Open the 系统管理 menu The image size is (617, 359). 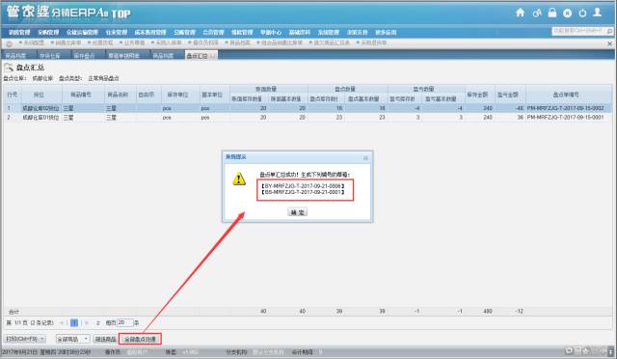coord(328,32)
